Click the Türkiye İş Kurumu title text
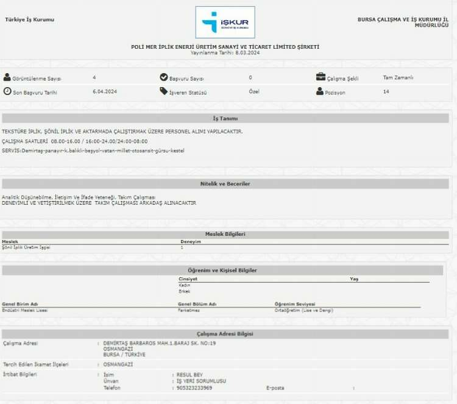This screenshot has width=457, height=404. coord(29,19)
